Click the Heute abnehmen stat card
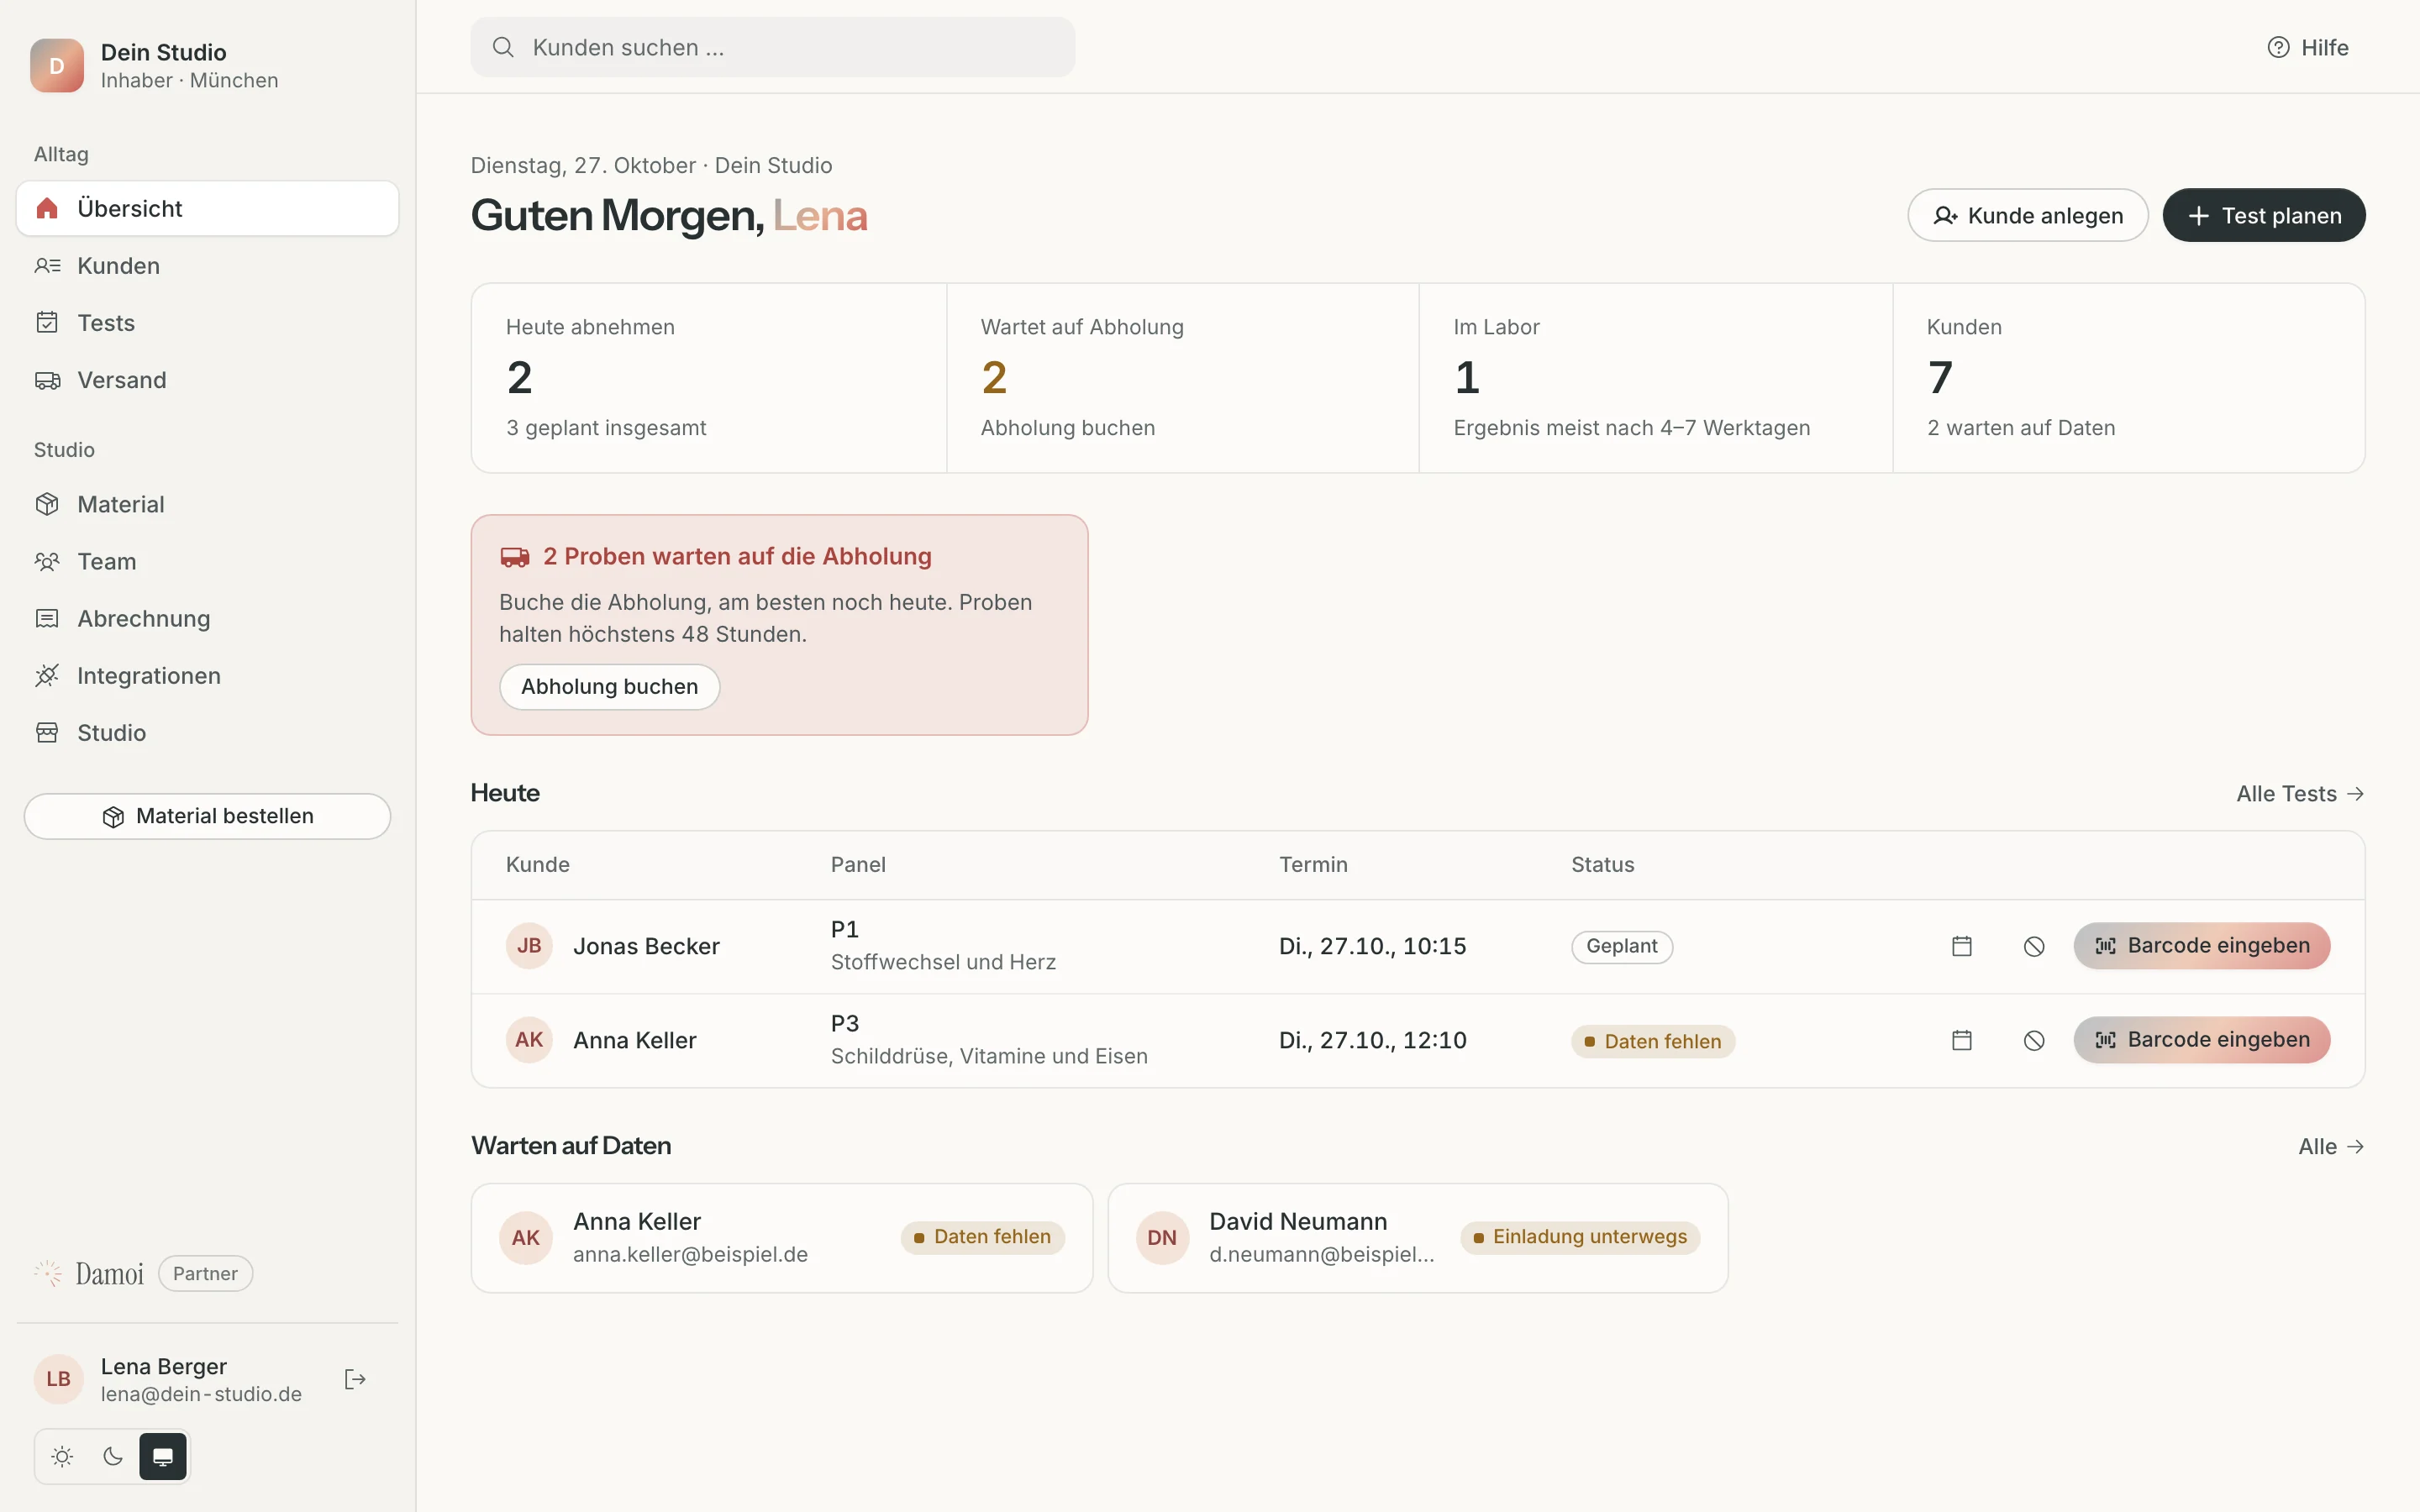 709,378
